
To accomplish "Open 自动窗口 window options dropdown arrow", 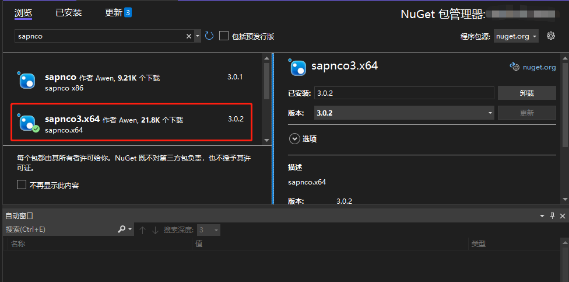I will tap(543, 216).
